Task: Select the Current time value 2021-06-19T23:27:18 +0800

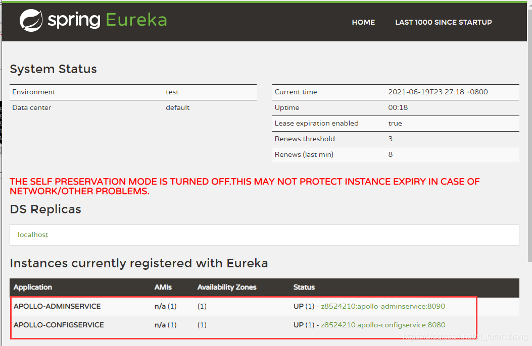Action: pyautogui.click(x=438, y=92)
